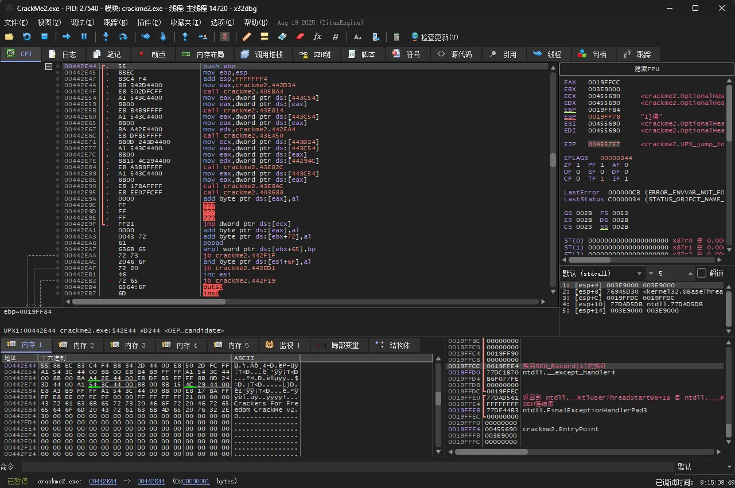Open the 插件(P) menu
This screenshot has height=488, width=735.
coord(149,22)
